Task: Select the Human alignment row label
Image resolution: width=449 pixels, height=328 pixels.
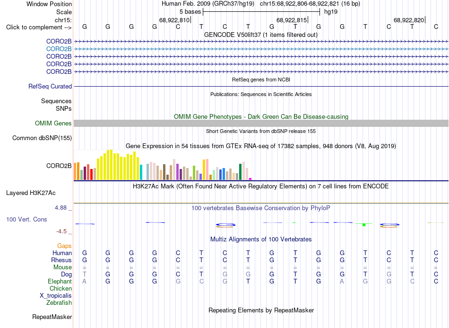Action: click(62, 253)
